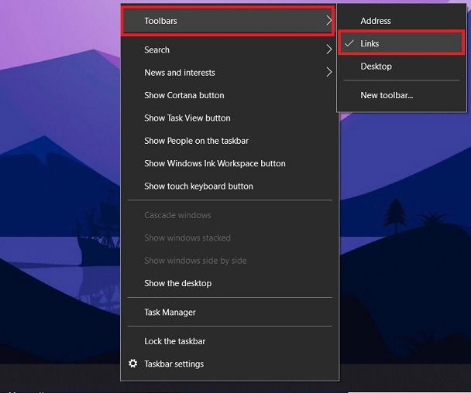Open News and interests submenu
This screenshot has width=471, height=393.
(230, 72)
